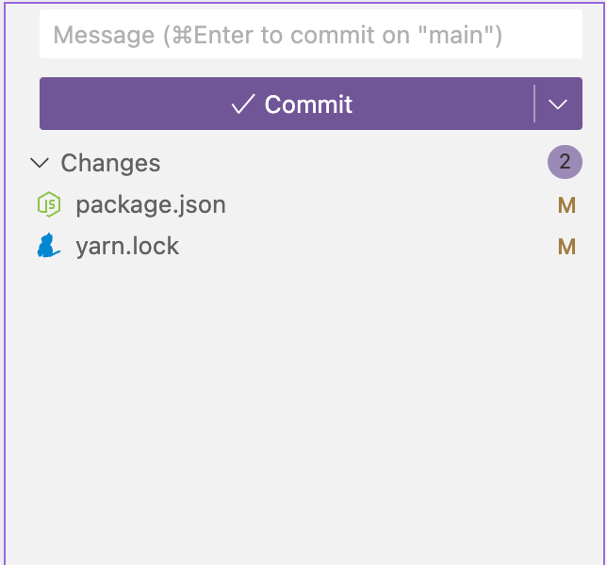
Task: Click the left blank part of the Commit button
Action: coord(136,104)
